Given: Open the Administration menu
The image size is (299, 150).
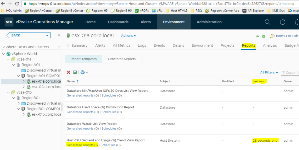Looking at the screenshot, I should [209, 22].
